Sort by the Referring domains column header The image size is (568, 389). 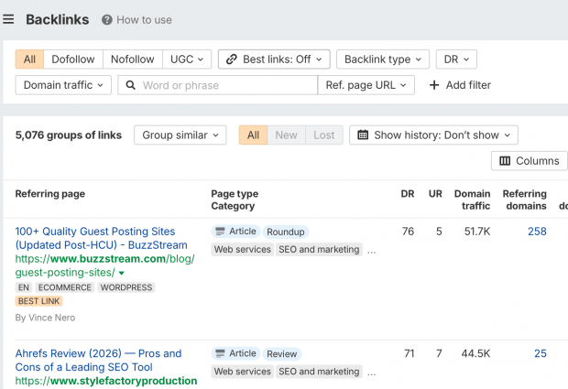point(524,200)
